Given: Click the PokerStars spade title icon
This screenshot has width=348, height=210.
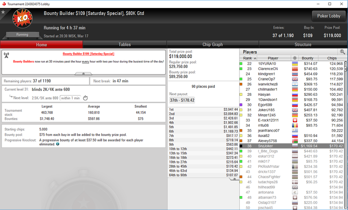Looking at the screenshot, I should (4, 4).
